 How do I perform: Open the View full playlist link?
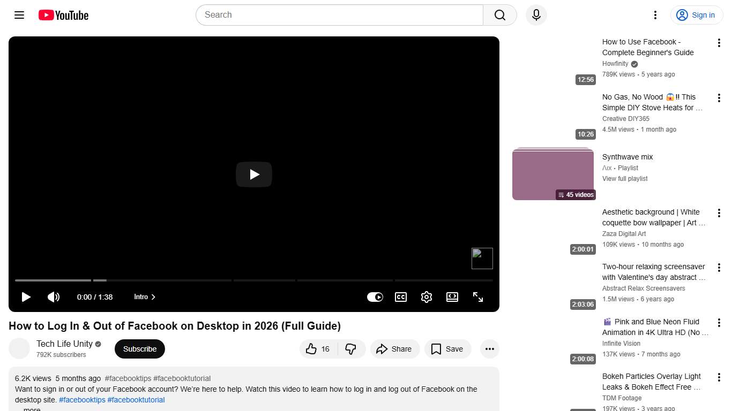coord(625,178)
